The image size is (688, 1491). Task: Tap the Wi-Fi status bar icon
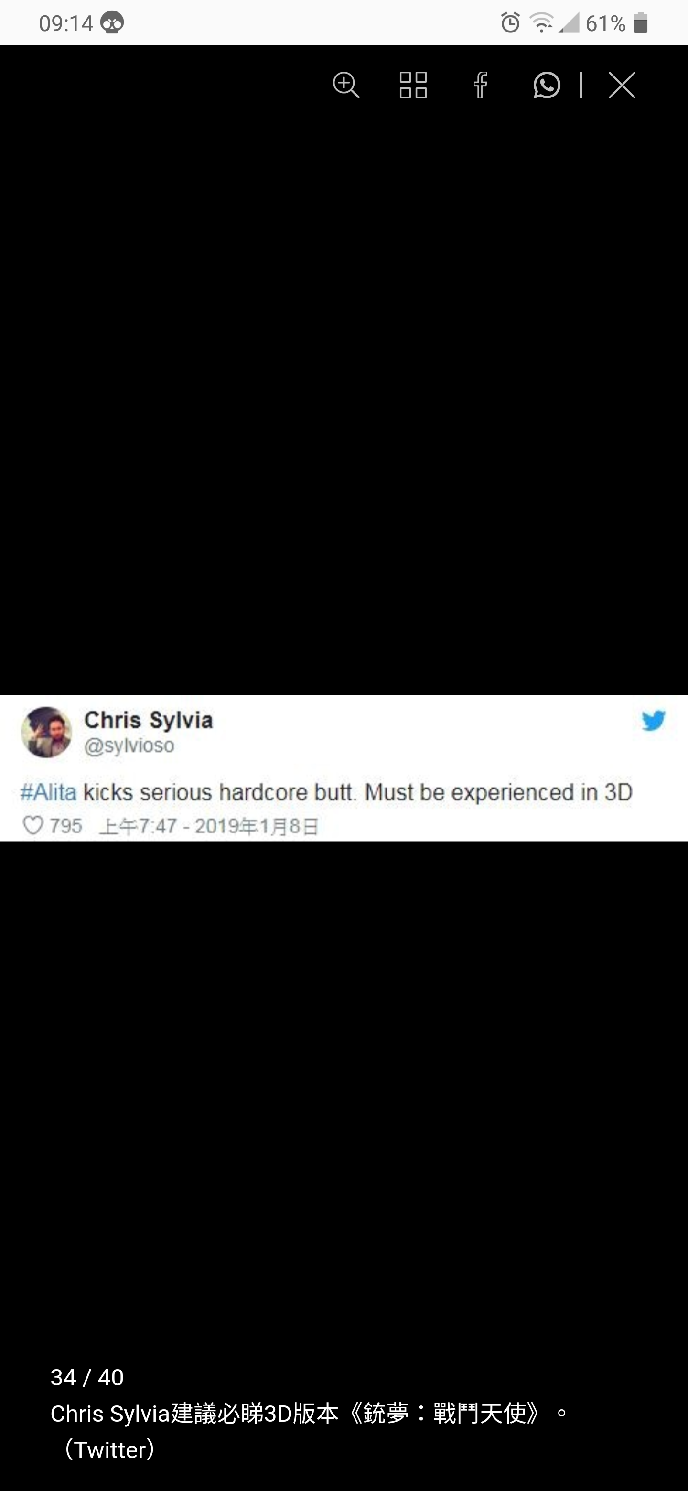click(x=541, y=22)
